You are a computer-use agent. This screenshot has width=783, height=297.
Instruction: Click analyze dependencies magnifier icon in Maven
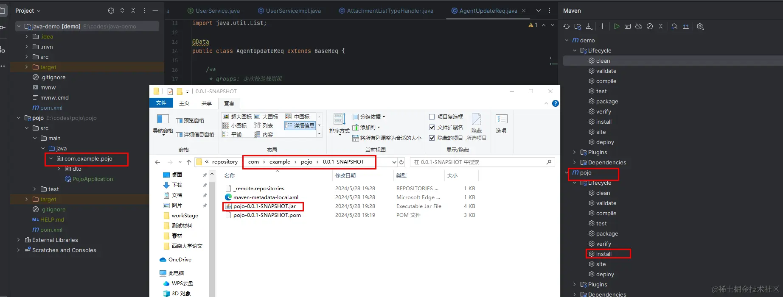coord(674,26)
